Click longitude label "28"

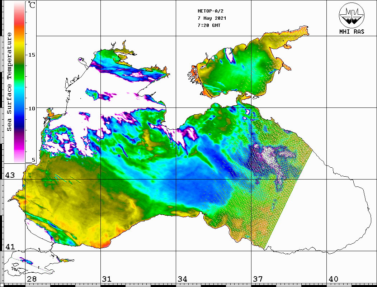click(x=32, y=279)
